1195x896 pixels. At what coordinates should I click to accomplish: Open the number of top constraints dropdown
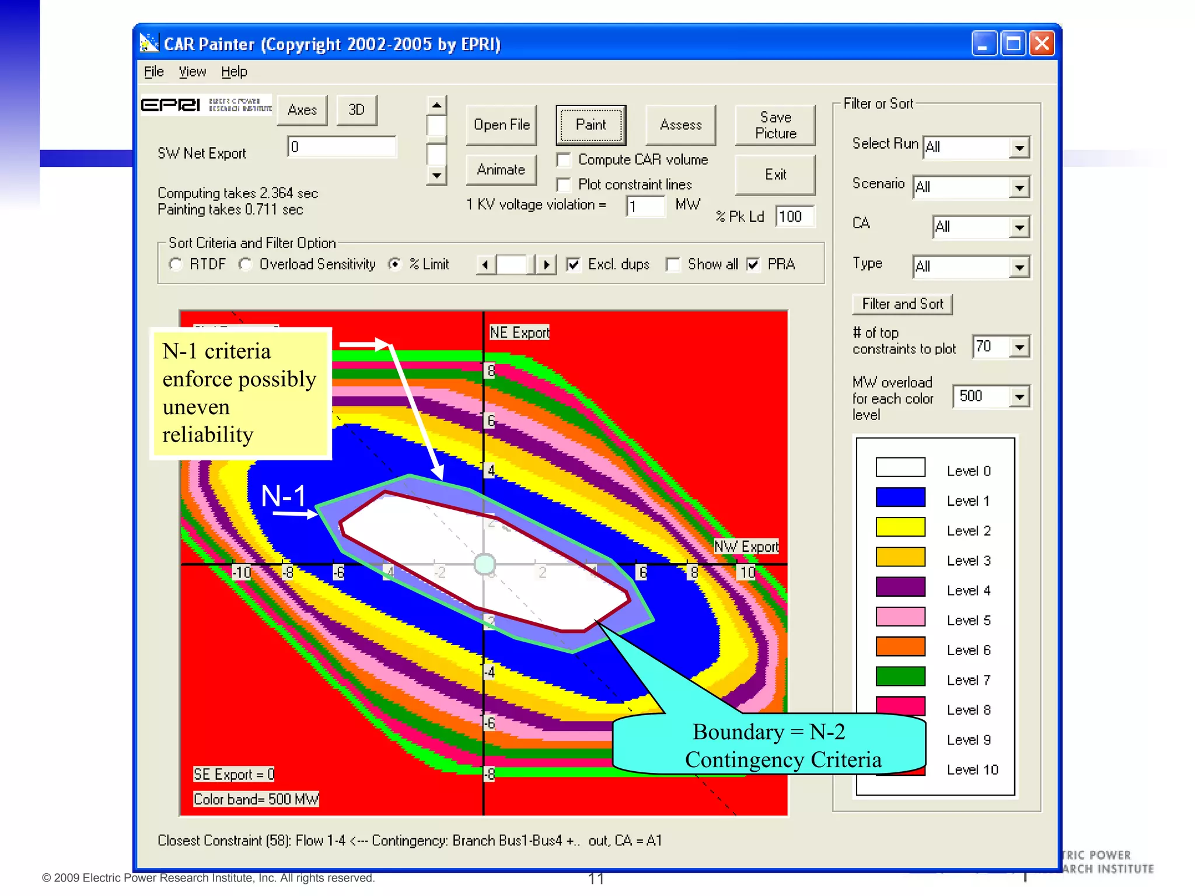click(1019, 348)
